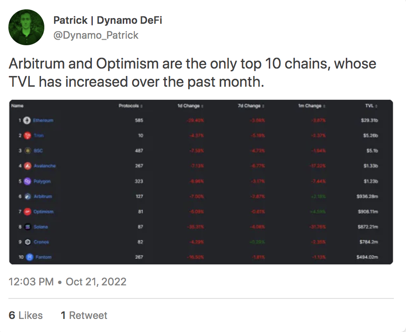Click the Cronos chain logo icon
Screen dimensions: 406x332
(x=27, y=242)
